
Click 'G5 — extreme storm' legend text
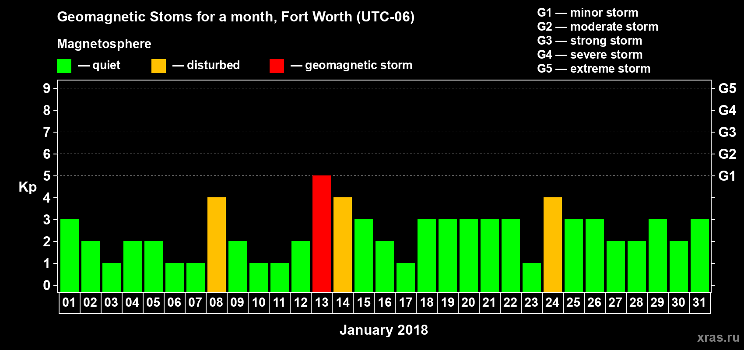click(594, 69)
